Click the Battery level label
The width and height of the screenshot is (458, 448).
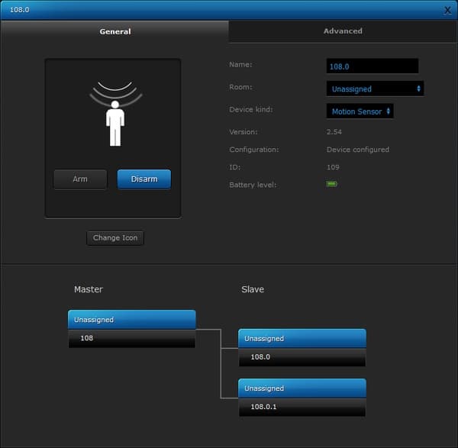click(253, 185)
